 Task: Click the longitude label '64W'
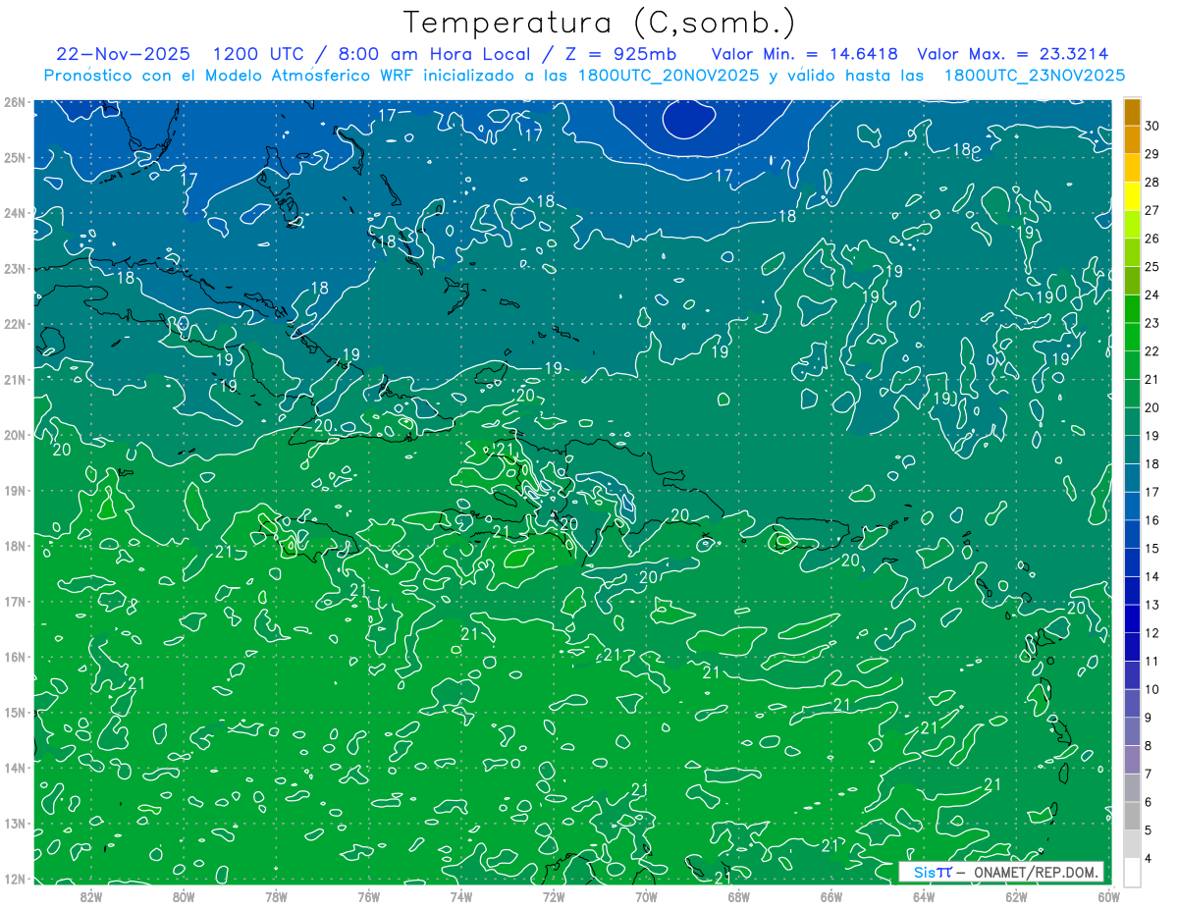tap(924, 896)
